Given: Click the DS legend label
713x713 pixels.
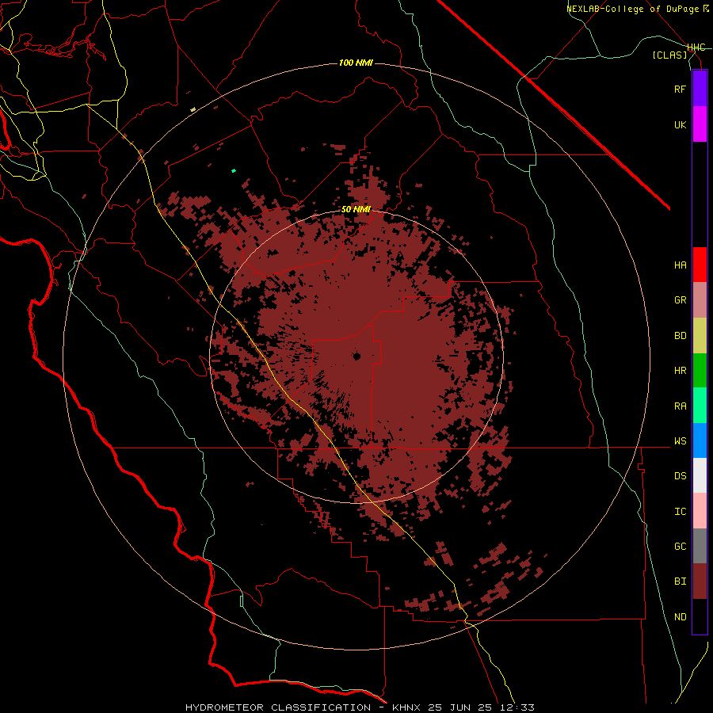Looking at the screenshot, I should 680,476.
